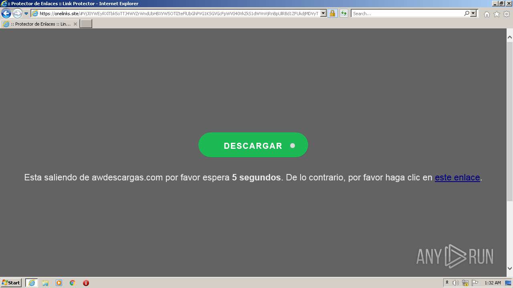Click the scrollbar down arrow
Screen dimensions: 513x288
[x=510, y=268]
